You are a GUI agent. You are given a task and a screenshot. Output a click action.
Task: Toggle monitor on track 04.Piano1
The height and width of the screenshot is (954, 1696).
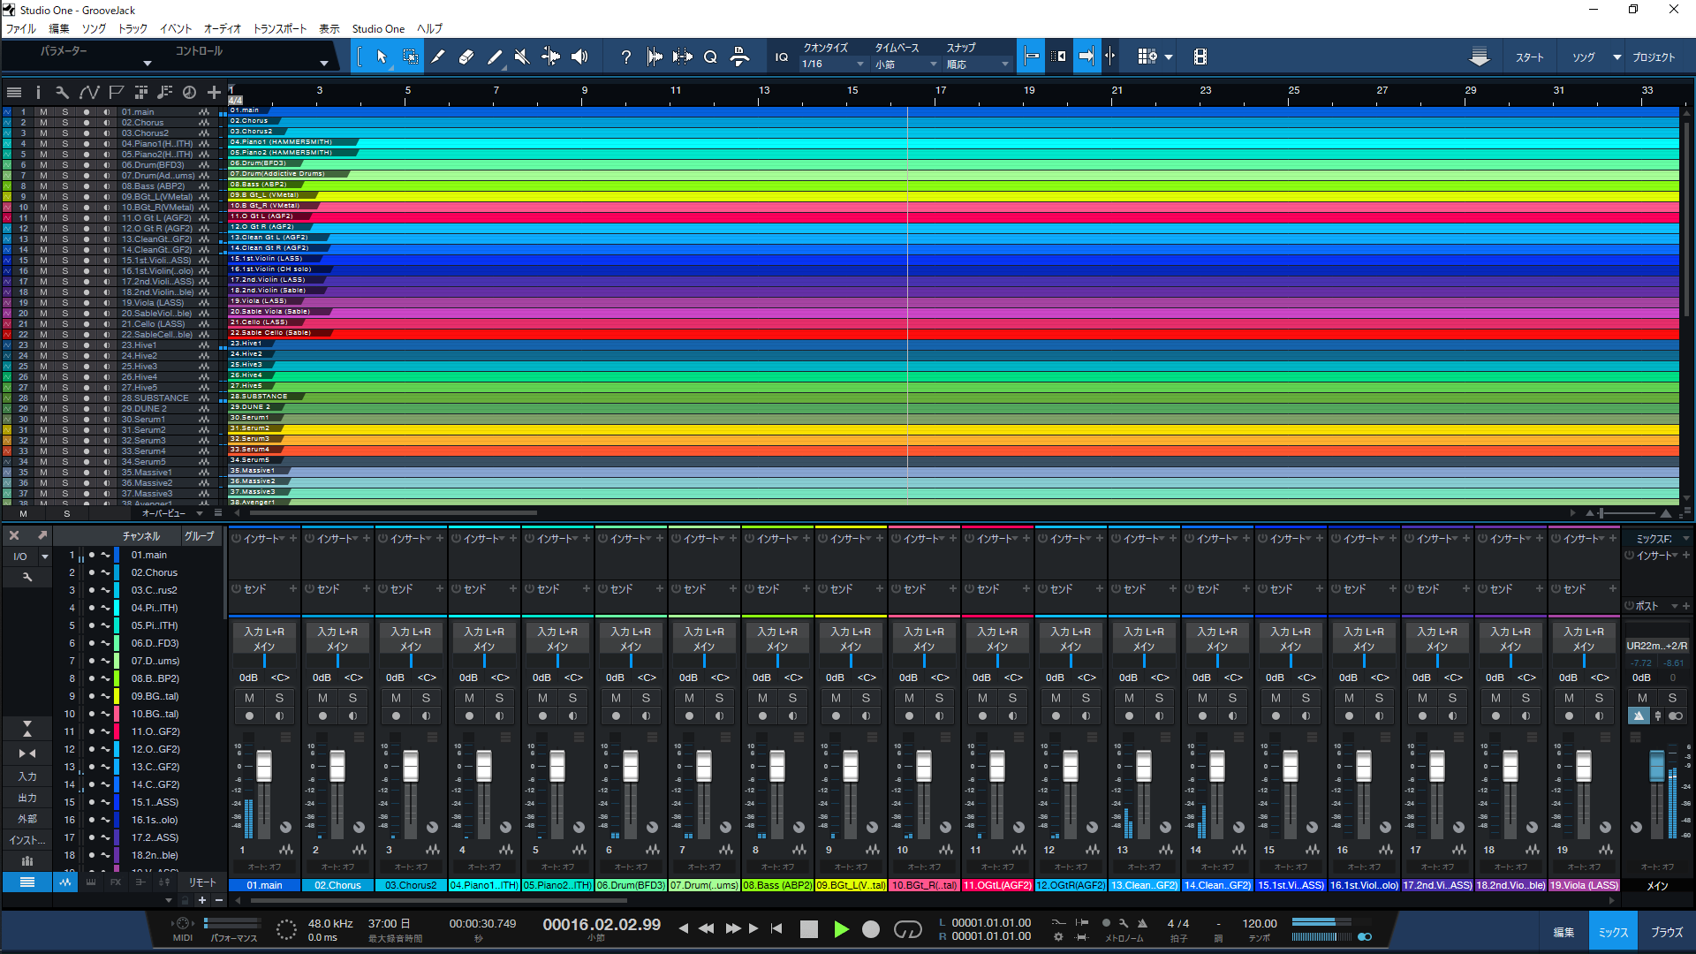coord(107,144)
